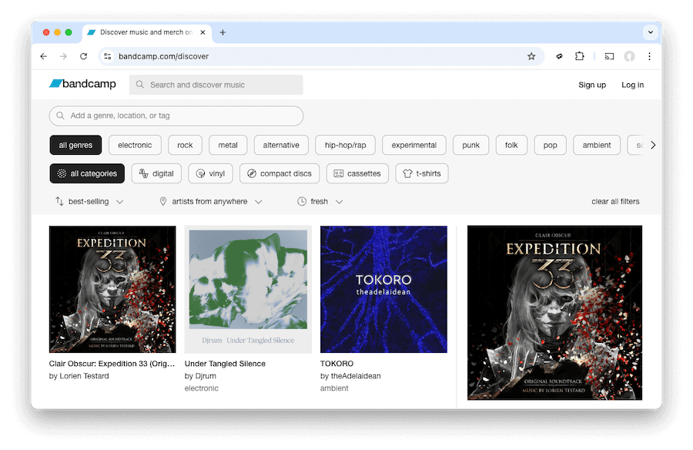Select the pop genre
The width and height of the screenshot is (693, 450).
tap(551, 145)
